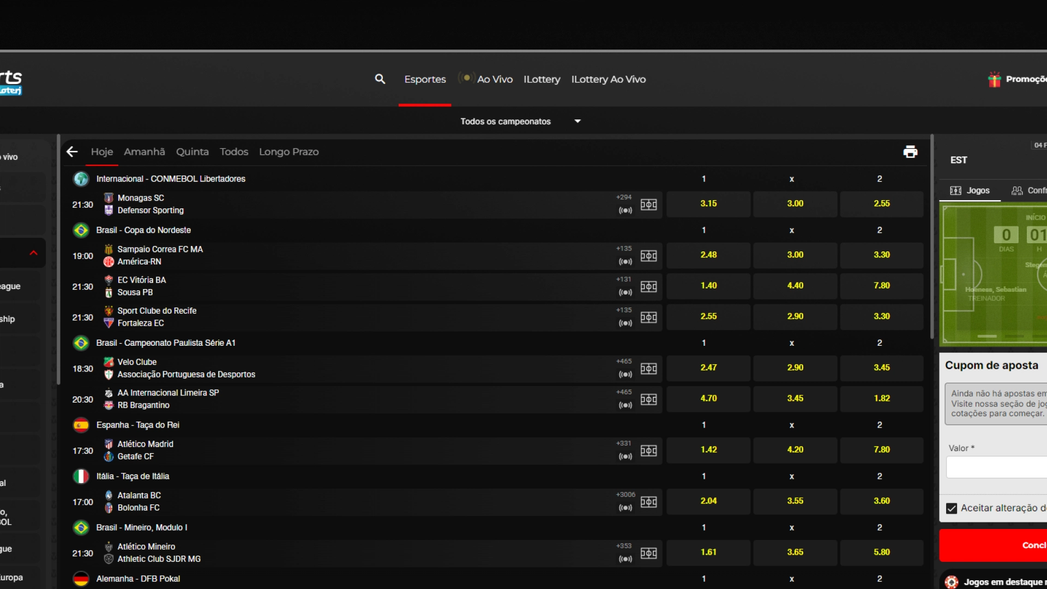Click the back arrow icon
The width and height of the screenshot is (1047, 589).
click(72, 152)
